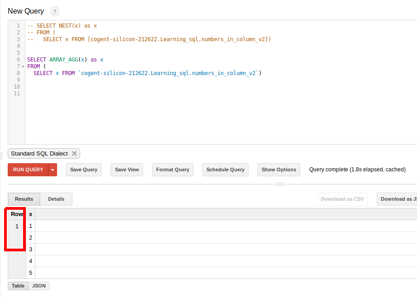The image size is (417, 297).
Task: Select Row 1 in the results grid
Action: point(16,226)
